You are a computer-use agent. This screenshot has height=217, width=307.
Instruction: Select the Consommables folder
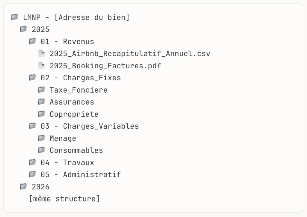click(x=76, y=150)
